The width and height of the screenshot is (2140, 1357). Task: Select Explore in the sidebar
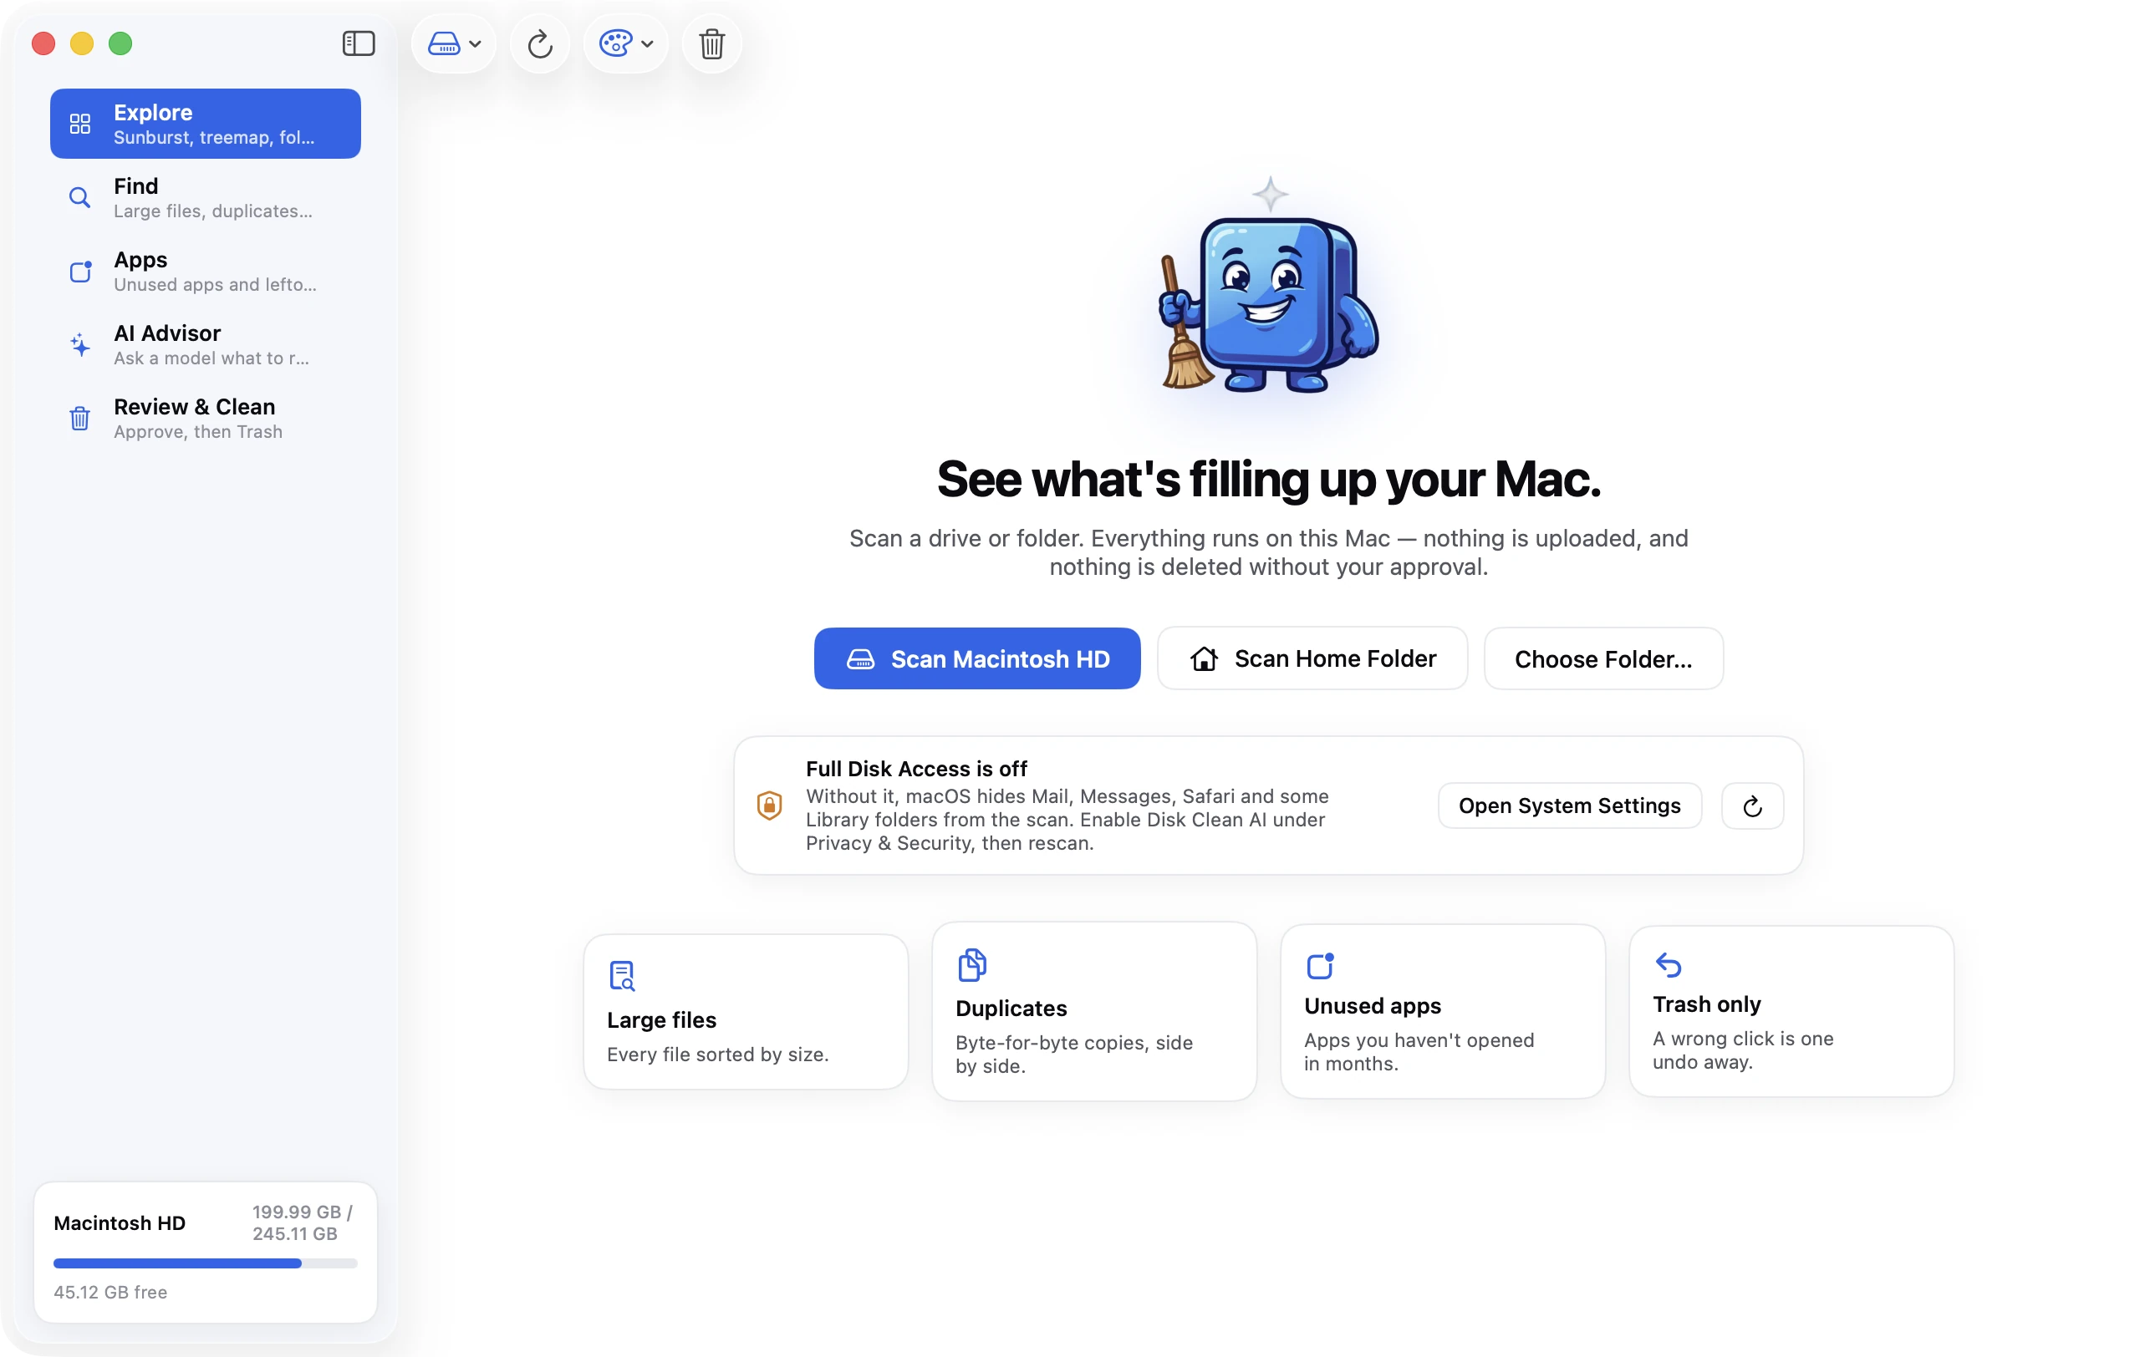click(x=206, y=124)
